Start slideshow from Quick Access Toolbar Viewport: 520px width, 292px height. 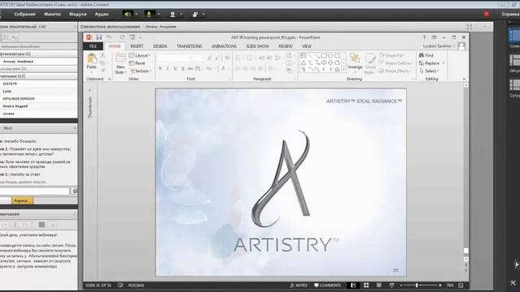(132, 37)
